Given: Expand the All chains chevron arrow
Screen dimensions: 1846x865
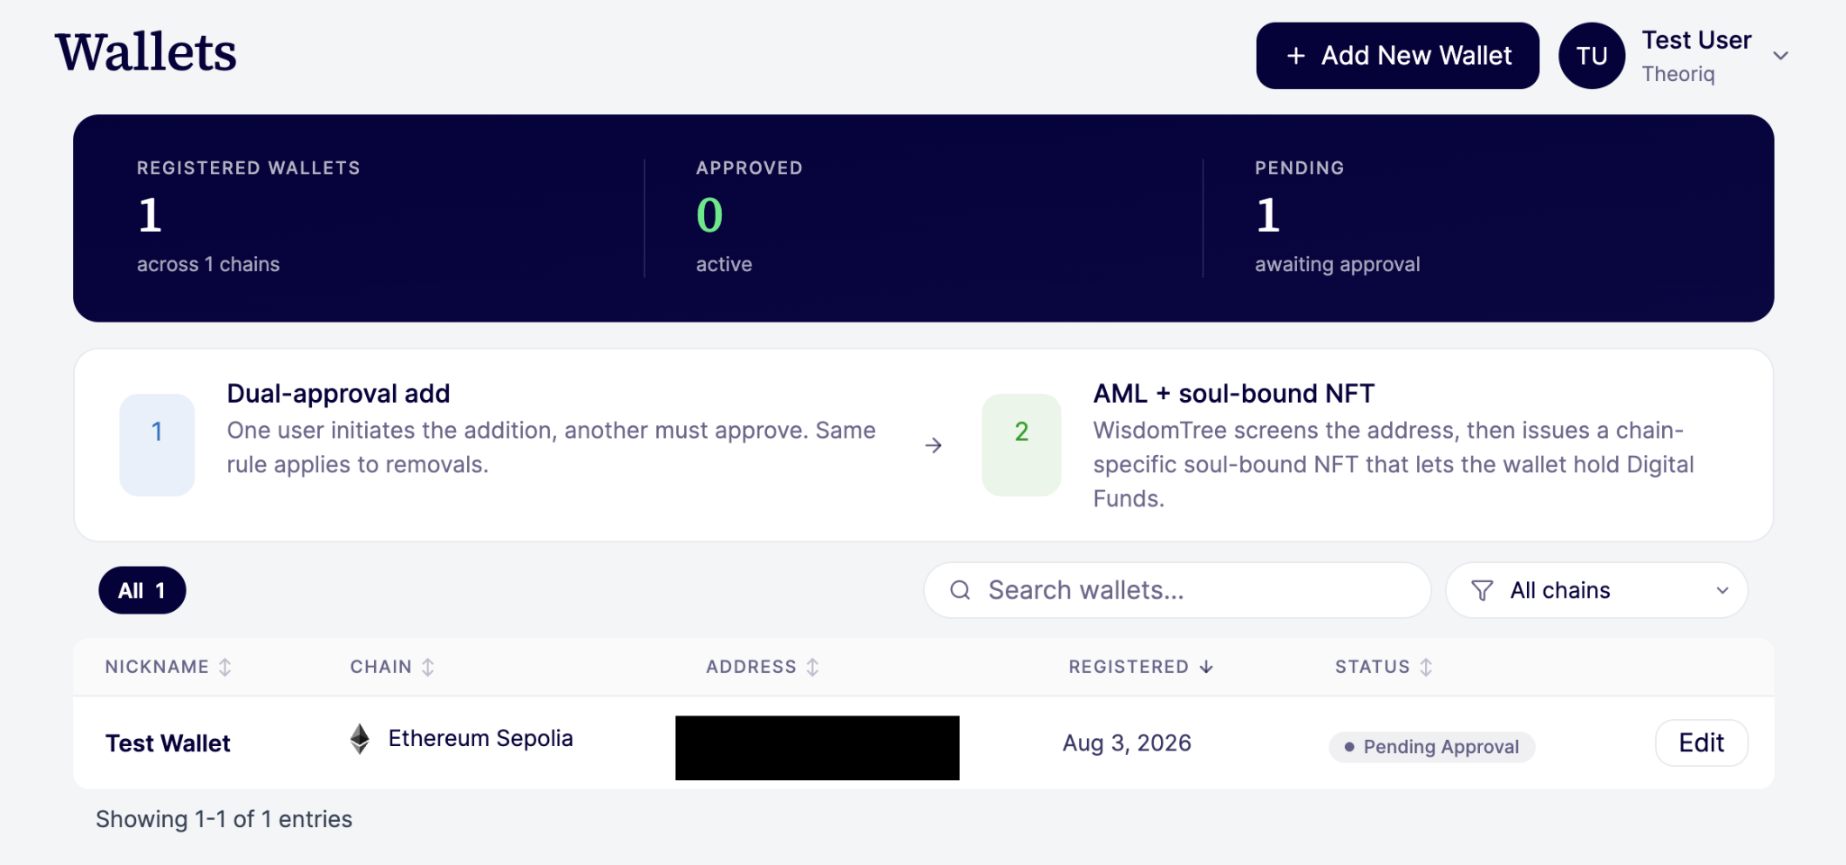Looking at the screenshot, I should coord(1723,591).
